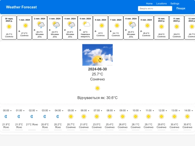Click the 21.9°C Ясно text under 00:00
195x146 pixels.
pos(6,126)
